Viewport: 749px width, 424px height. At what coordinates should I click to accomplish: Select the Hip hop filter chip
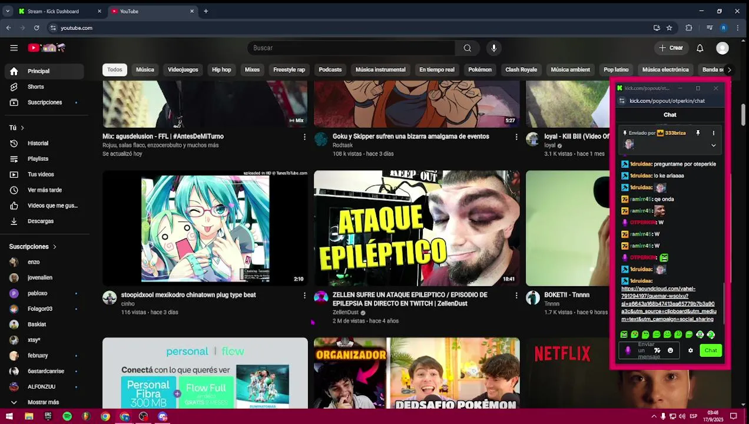coord(221,69)
